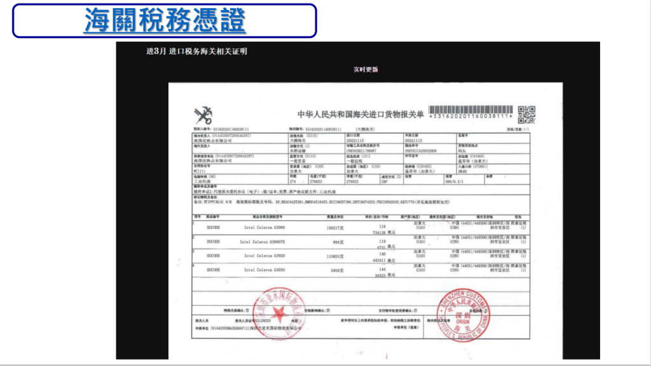Click the 158217克 quantity cell
This screenshot has height=366, width=651.
point(334,227)
